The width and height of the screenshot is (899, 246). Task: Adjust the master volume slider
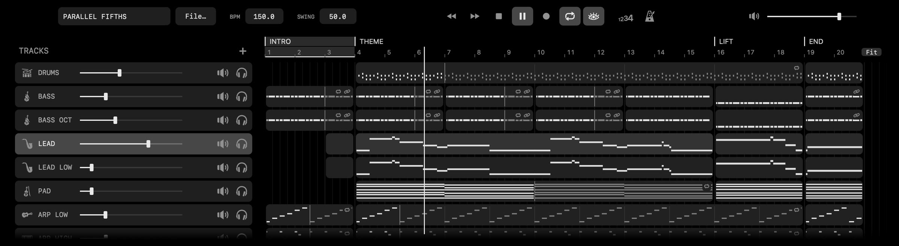click(812, 16)
